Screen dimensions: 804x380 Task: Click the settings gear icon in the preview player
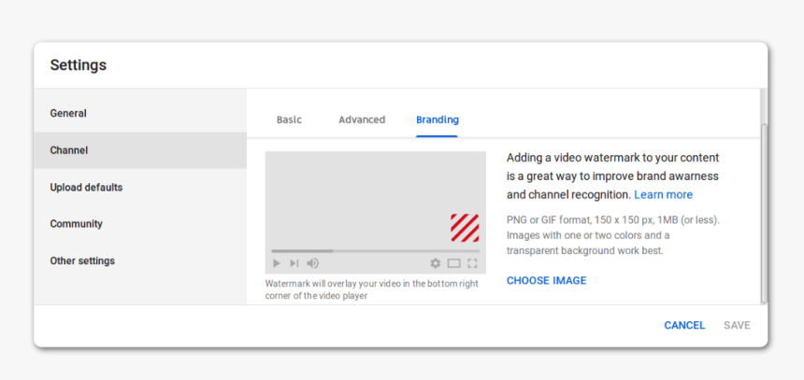click(436, 263)
